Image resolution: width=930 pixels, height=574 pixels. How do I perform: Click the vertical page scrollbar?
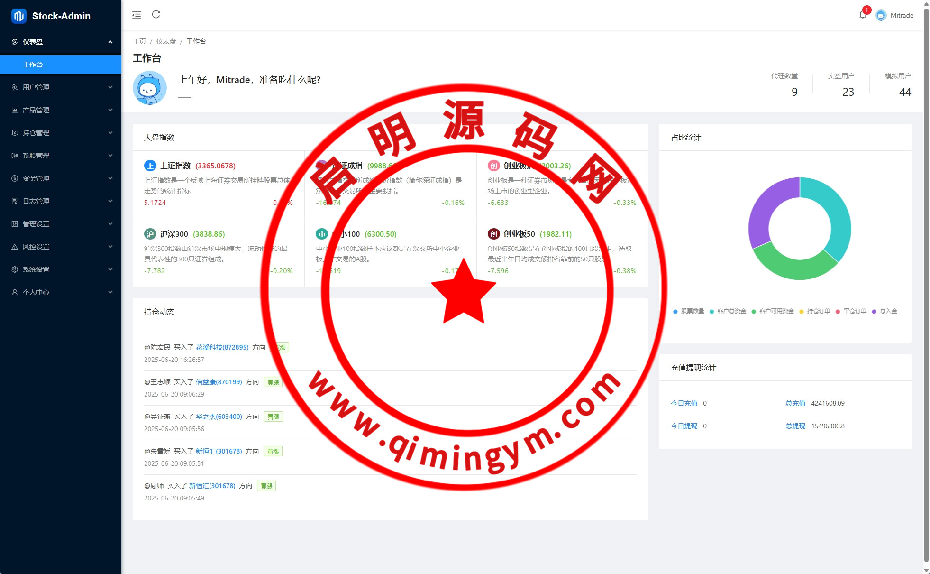pyautogui.click(x=926, y=285)
